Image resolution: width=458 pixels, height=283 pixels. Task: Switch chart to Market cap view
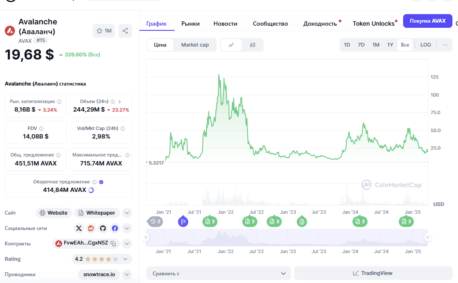coord(195,45)
